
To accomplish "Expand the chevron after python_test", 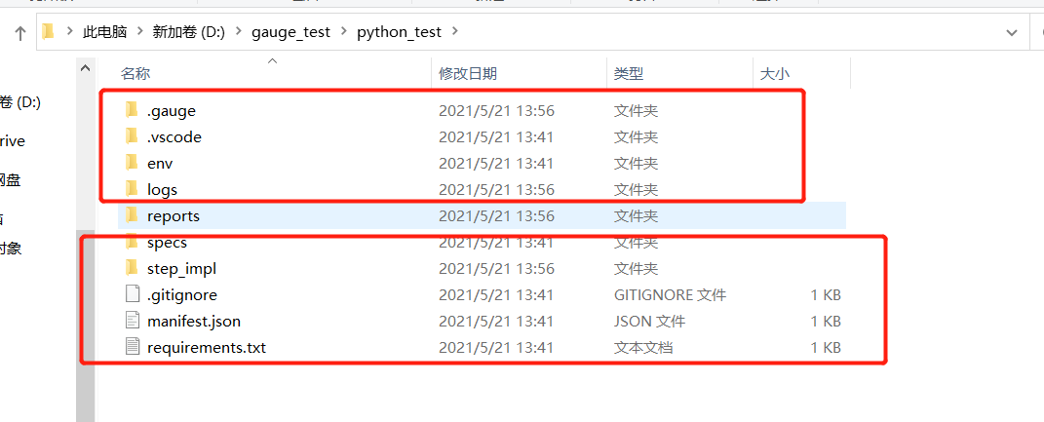I will (x=454, y=33).
